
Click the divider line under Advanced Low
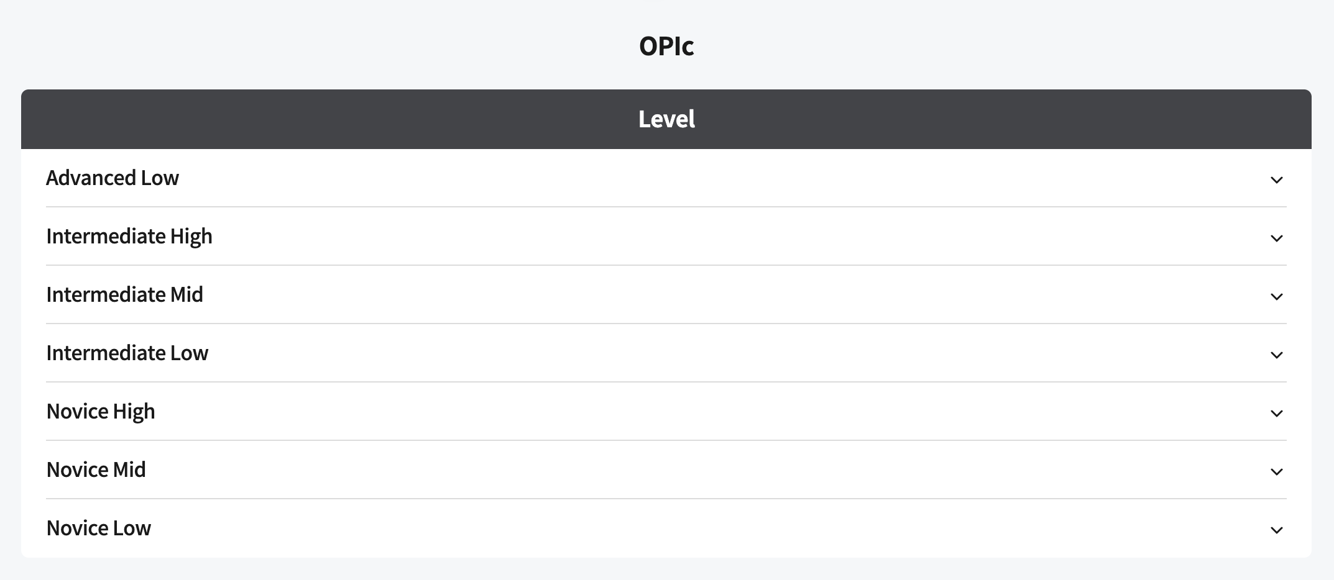click(x=666, y=207)
